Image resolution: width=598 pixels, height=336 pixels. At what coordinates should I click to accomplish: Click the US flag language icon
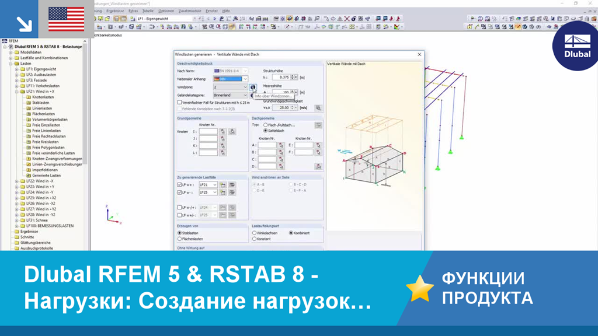[x=67, y=19]
